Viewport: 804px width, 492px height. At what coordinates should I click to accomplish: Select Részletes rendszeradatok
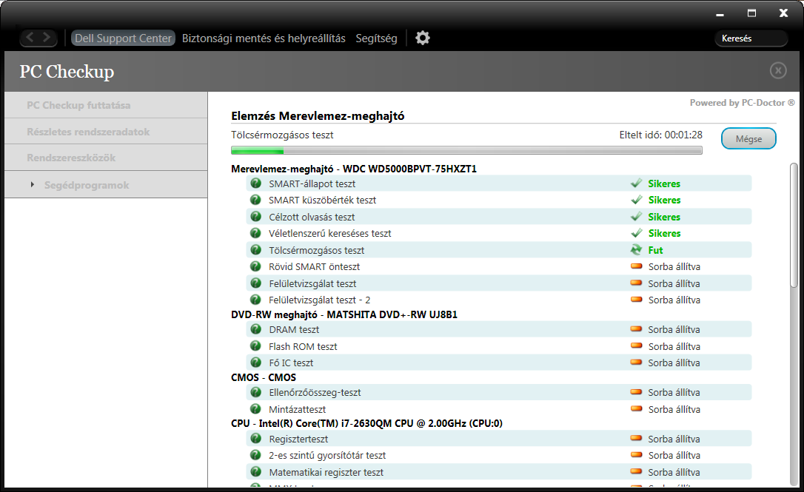[106, 132]
